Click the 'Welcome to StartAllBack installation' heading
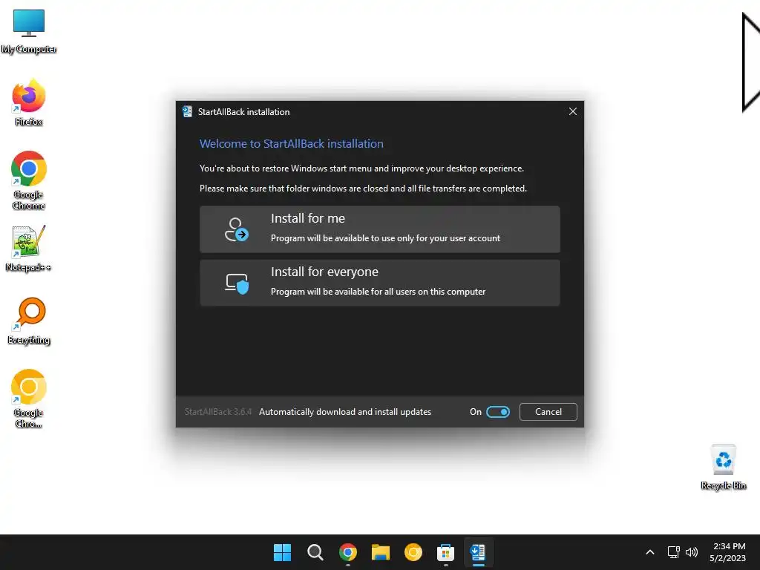Viewport: 760px width, 570px height. click(291, 143)
